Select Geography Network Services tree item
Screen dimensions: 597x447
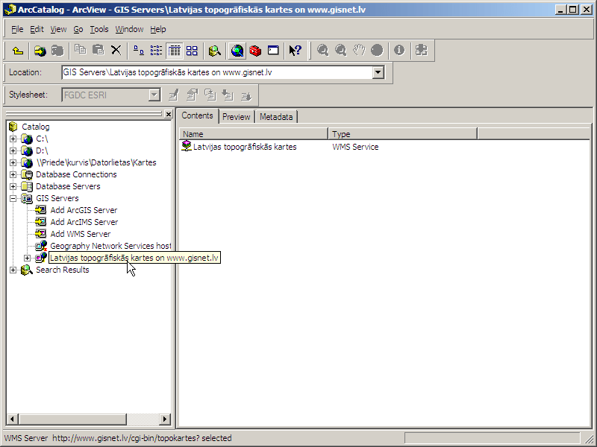(110, 246)
